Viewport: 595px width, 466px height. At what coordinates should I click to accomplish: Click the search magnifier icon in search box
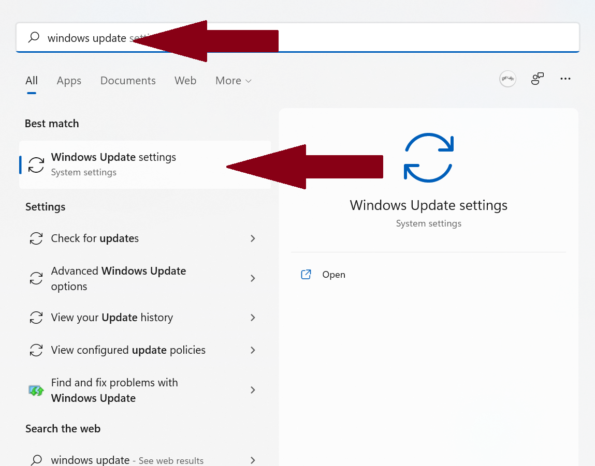coord(34,37)
